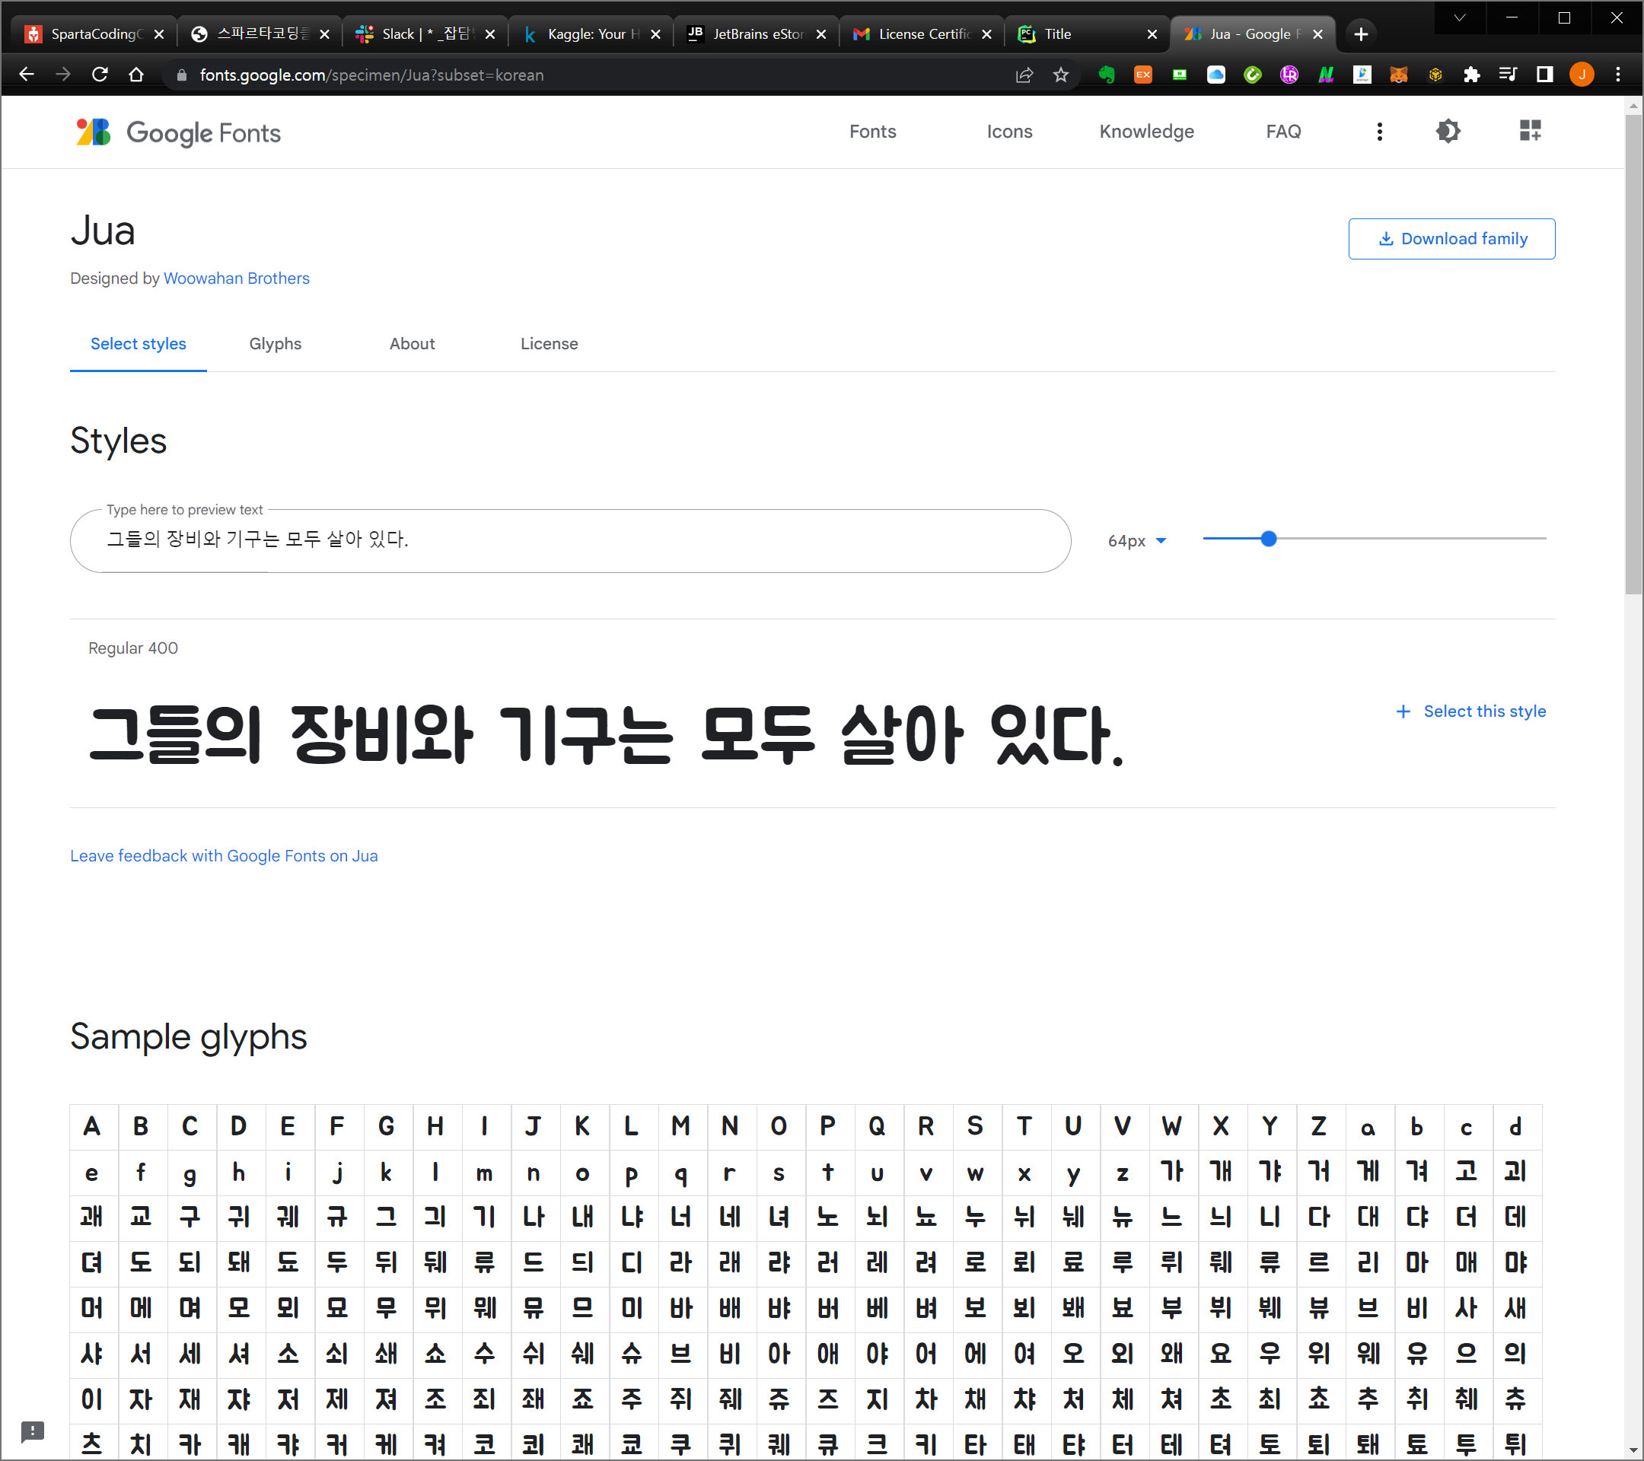This screenshot has width=1644, height=1461.
Task: Toggle the dark theme icon
Action: [x=1448, y=131]
